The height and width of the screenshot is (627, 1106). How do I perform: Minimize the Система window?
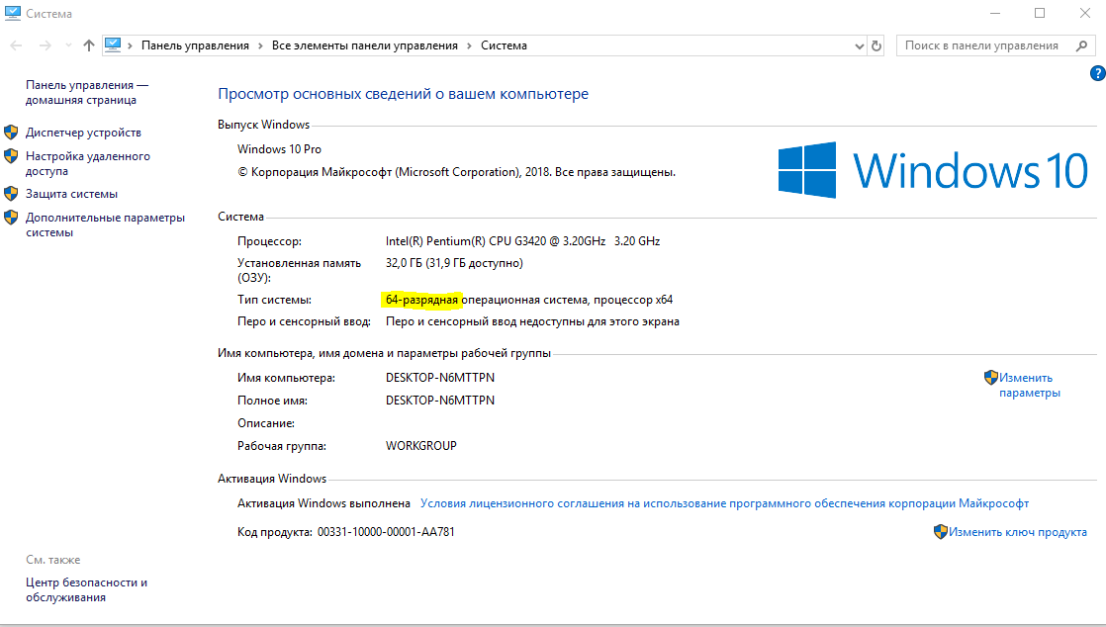click(995, 14)
